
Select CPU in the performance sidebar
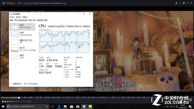coord(22,27)
